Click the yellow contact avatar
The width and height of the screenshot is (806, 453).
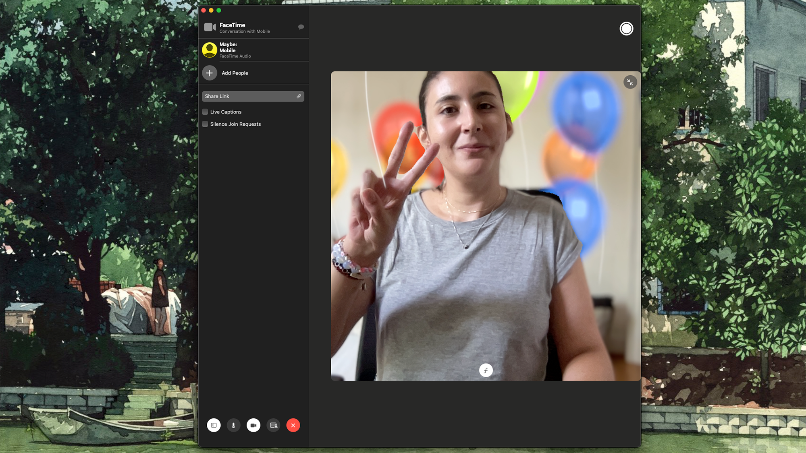click(x=210, y=50)
